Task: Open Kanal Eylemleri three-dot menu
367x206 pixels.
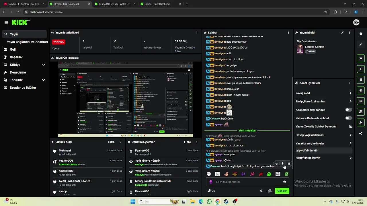Action: tap(349, 83)
